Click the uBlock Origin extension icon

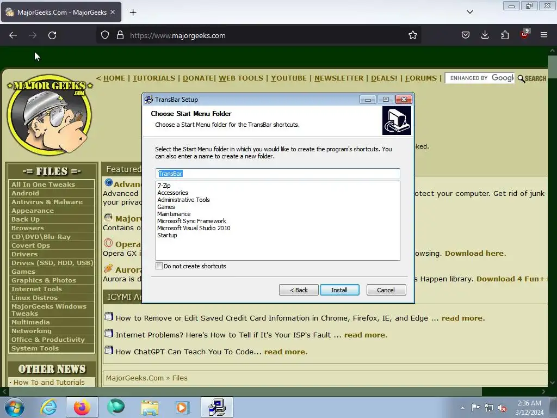[524, 34]
